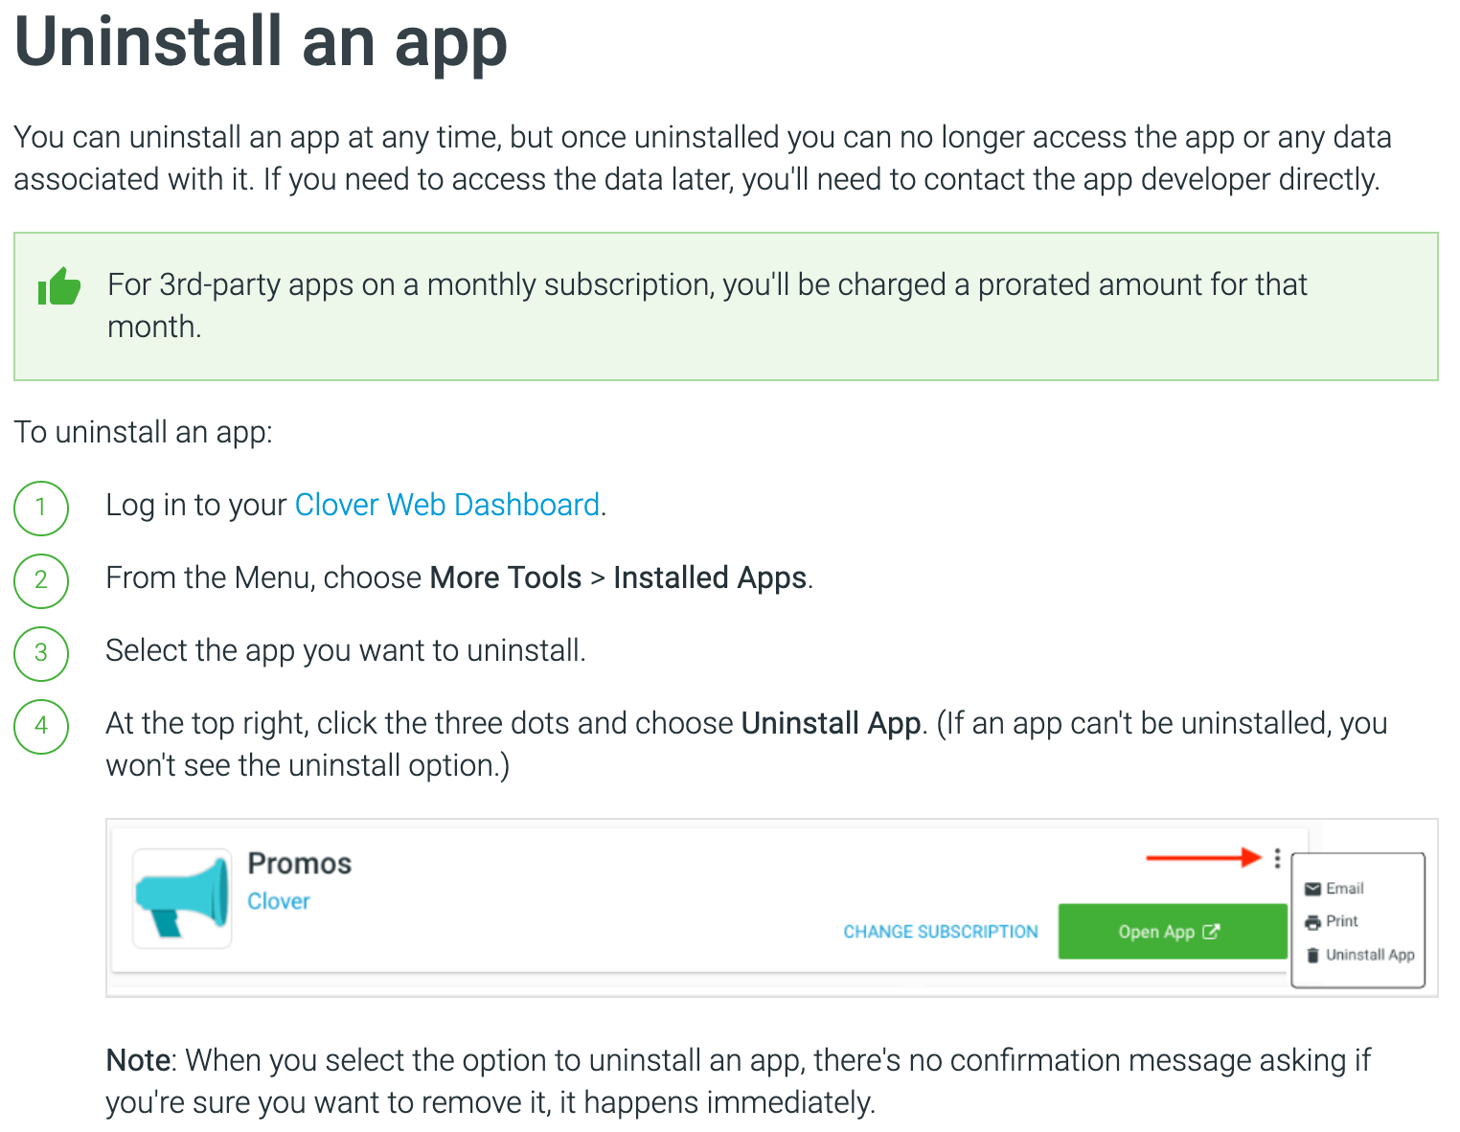Screen dimensions: 1460x1132
Task: Open the three-dots options menu
Action: point(1277,858)
